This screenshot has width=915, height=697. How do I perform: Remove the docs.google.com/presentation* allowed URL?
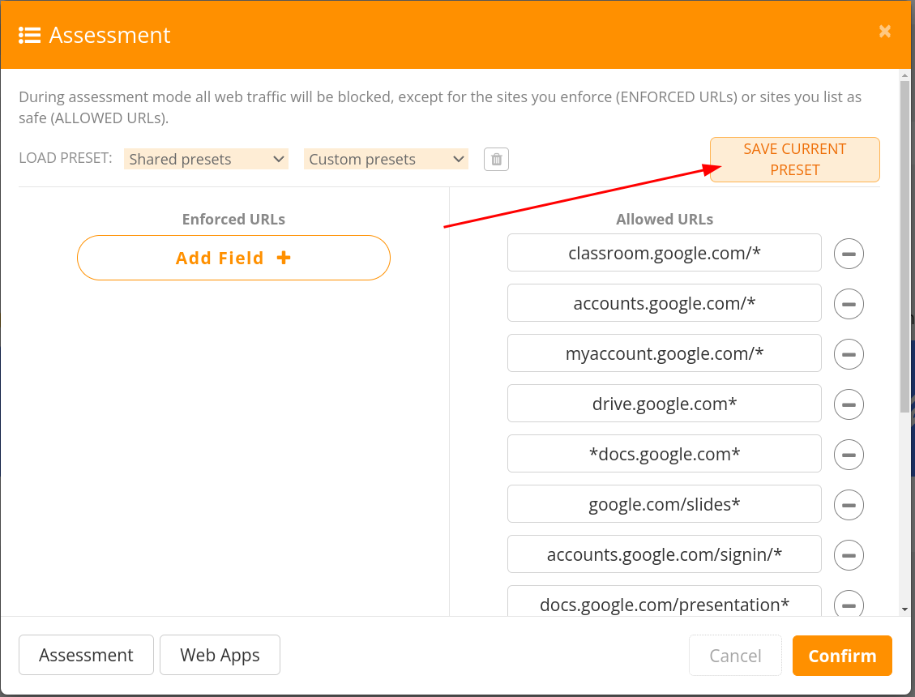(849, 604)
